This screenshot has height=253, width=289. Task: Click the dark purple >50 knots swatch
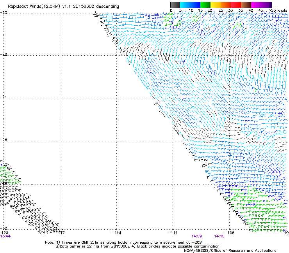(x=271, y=5)
